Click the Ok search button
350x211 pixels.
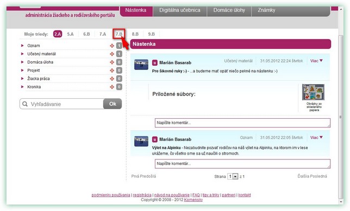pos(112,104)
